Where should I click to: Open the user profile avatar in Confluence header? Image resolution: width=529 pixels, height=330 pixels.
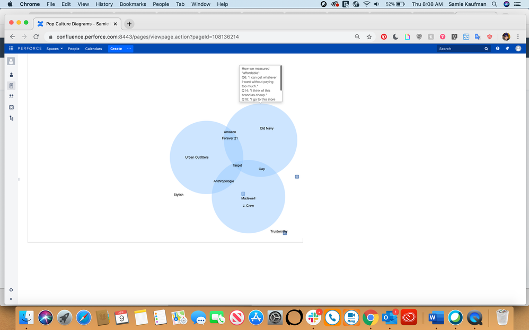click(x=518, y=49)
